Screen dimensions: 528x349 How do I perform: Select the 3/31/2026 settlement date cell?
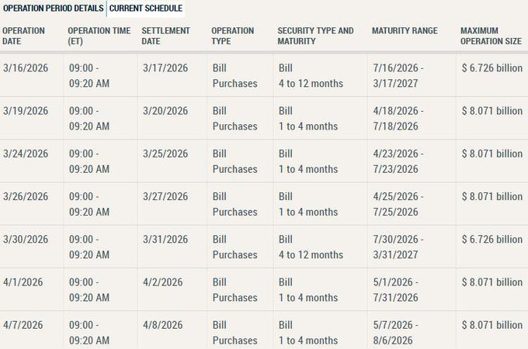[x=165, y=240]
